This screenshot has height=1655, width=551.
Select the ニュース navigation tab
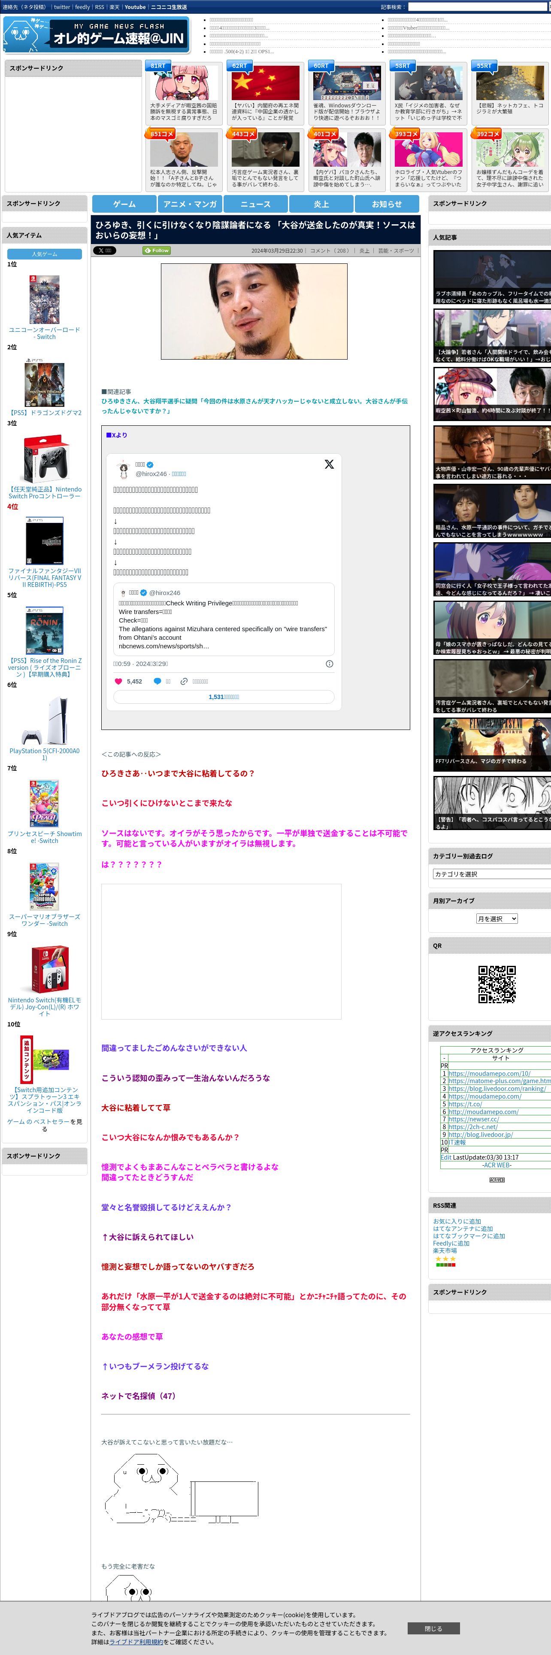pos(255,204)
